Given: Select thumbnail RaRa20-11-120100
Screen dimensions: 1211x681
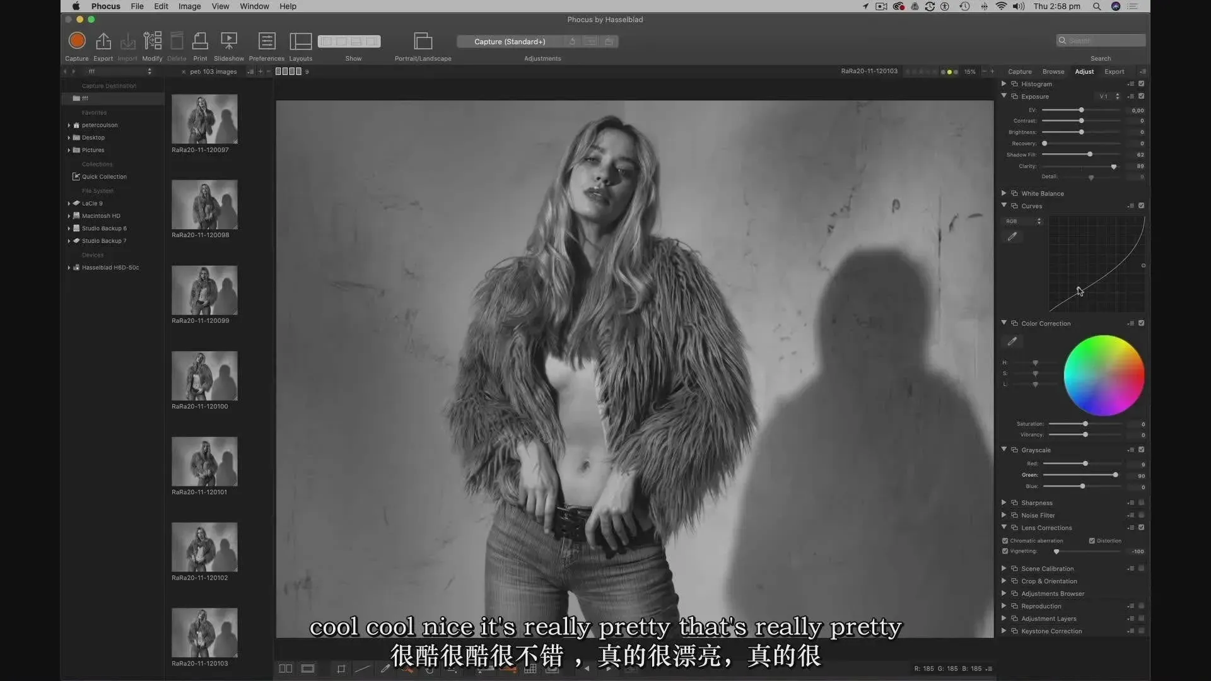Looking at the screenshot, I should click(x=204, y=376).
